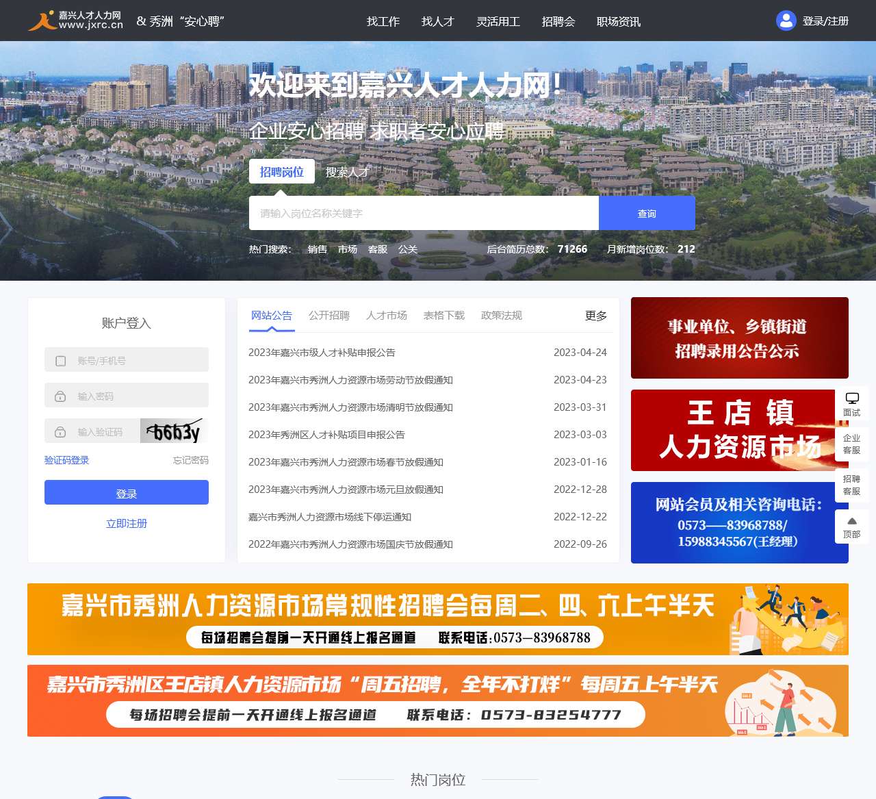The width and height of the screenshot is (876, 799).
Task: Open the 找工作 navigation menu
Action: [x=383, y=21]
